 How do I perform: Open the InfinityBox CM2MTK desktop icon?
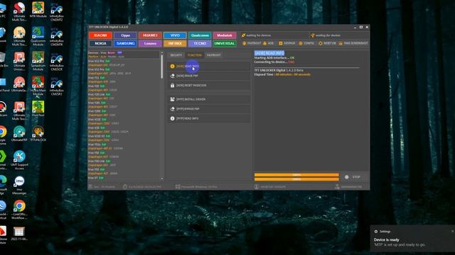(57, 36)
